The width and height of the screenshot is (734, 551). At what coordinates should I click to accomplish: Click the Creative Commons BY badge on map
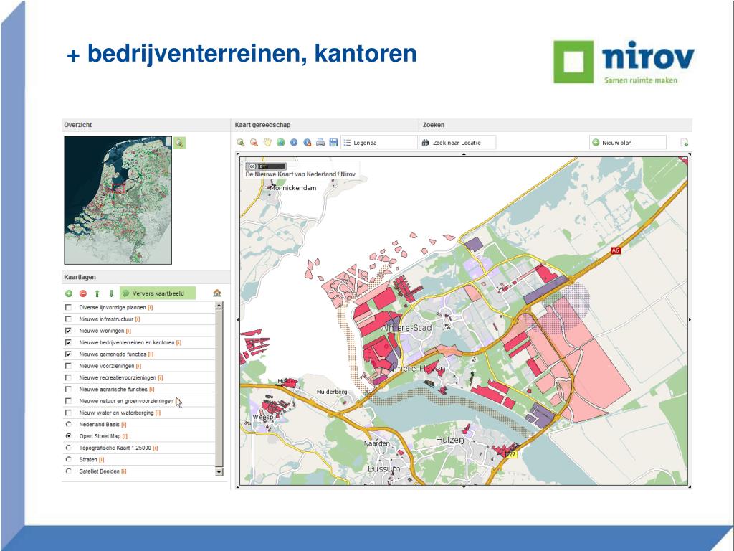pos(266,166)
